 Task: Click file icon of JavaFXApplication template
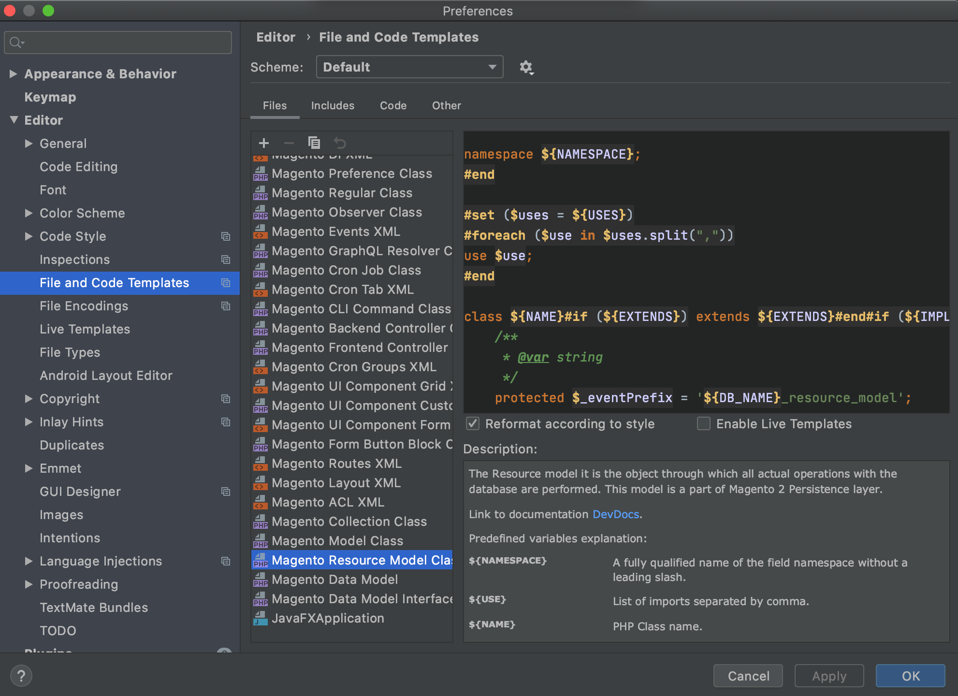pos(261,618)
